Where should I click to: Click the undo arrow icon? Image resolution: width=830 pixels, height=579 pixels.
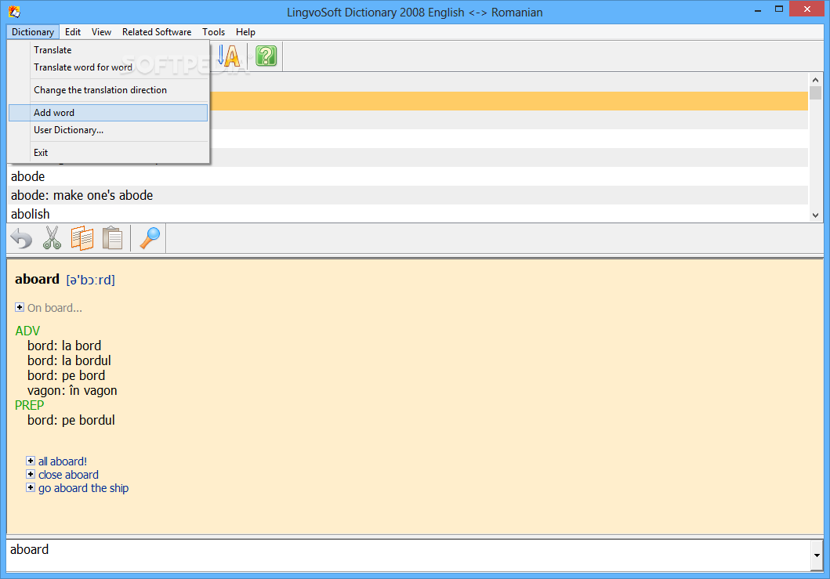coord(21,238)
